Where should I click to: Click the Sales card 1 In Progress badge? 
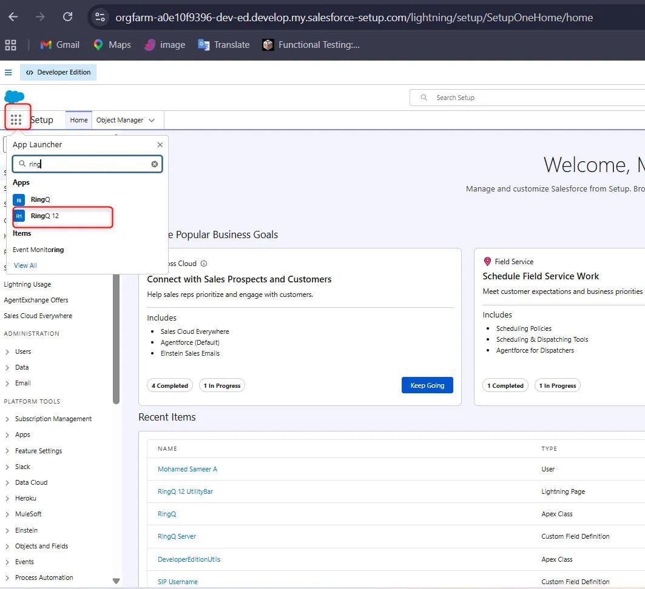221,385
